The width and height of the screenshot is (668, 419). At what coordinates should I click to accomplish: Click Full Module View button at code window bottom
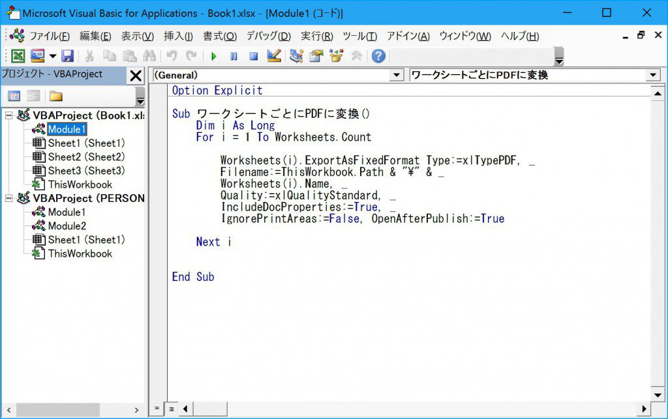(x=172, y=409)
